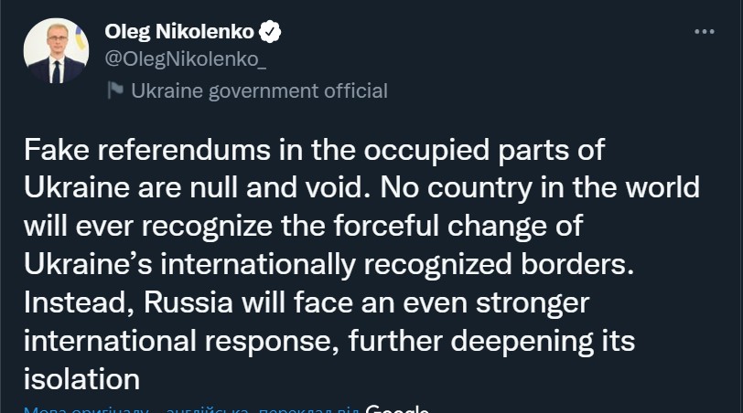Click the word Ukraine starting second line

[x=76, y=187]
